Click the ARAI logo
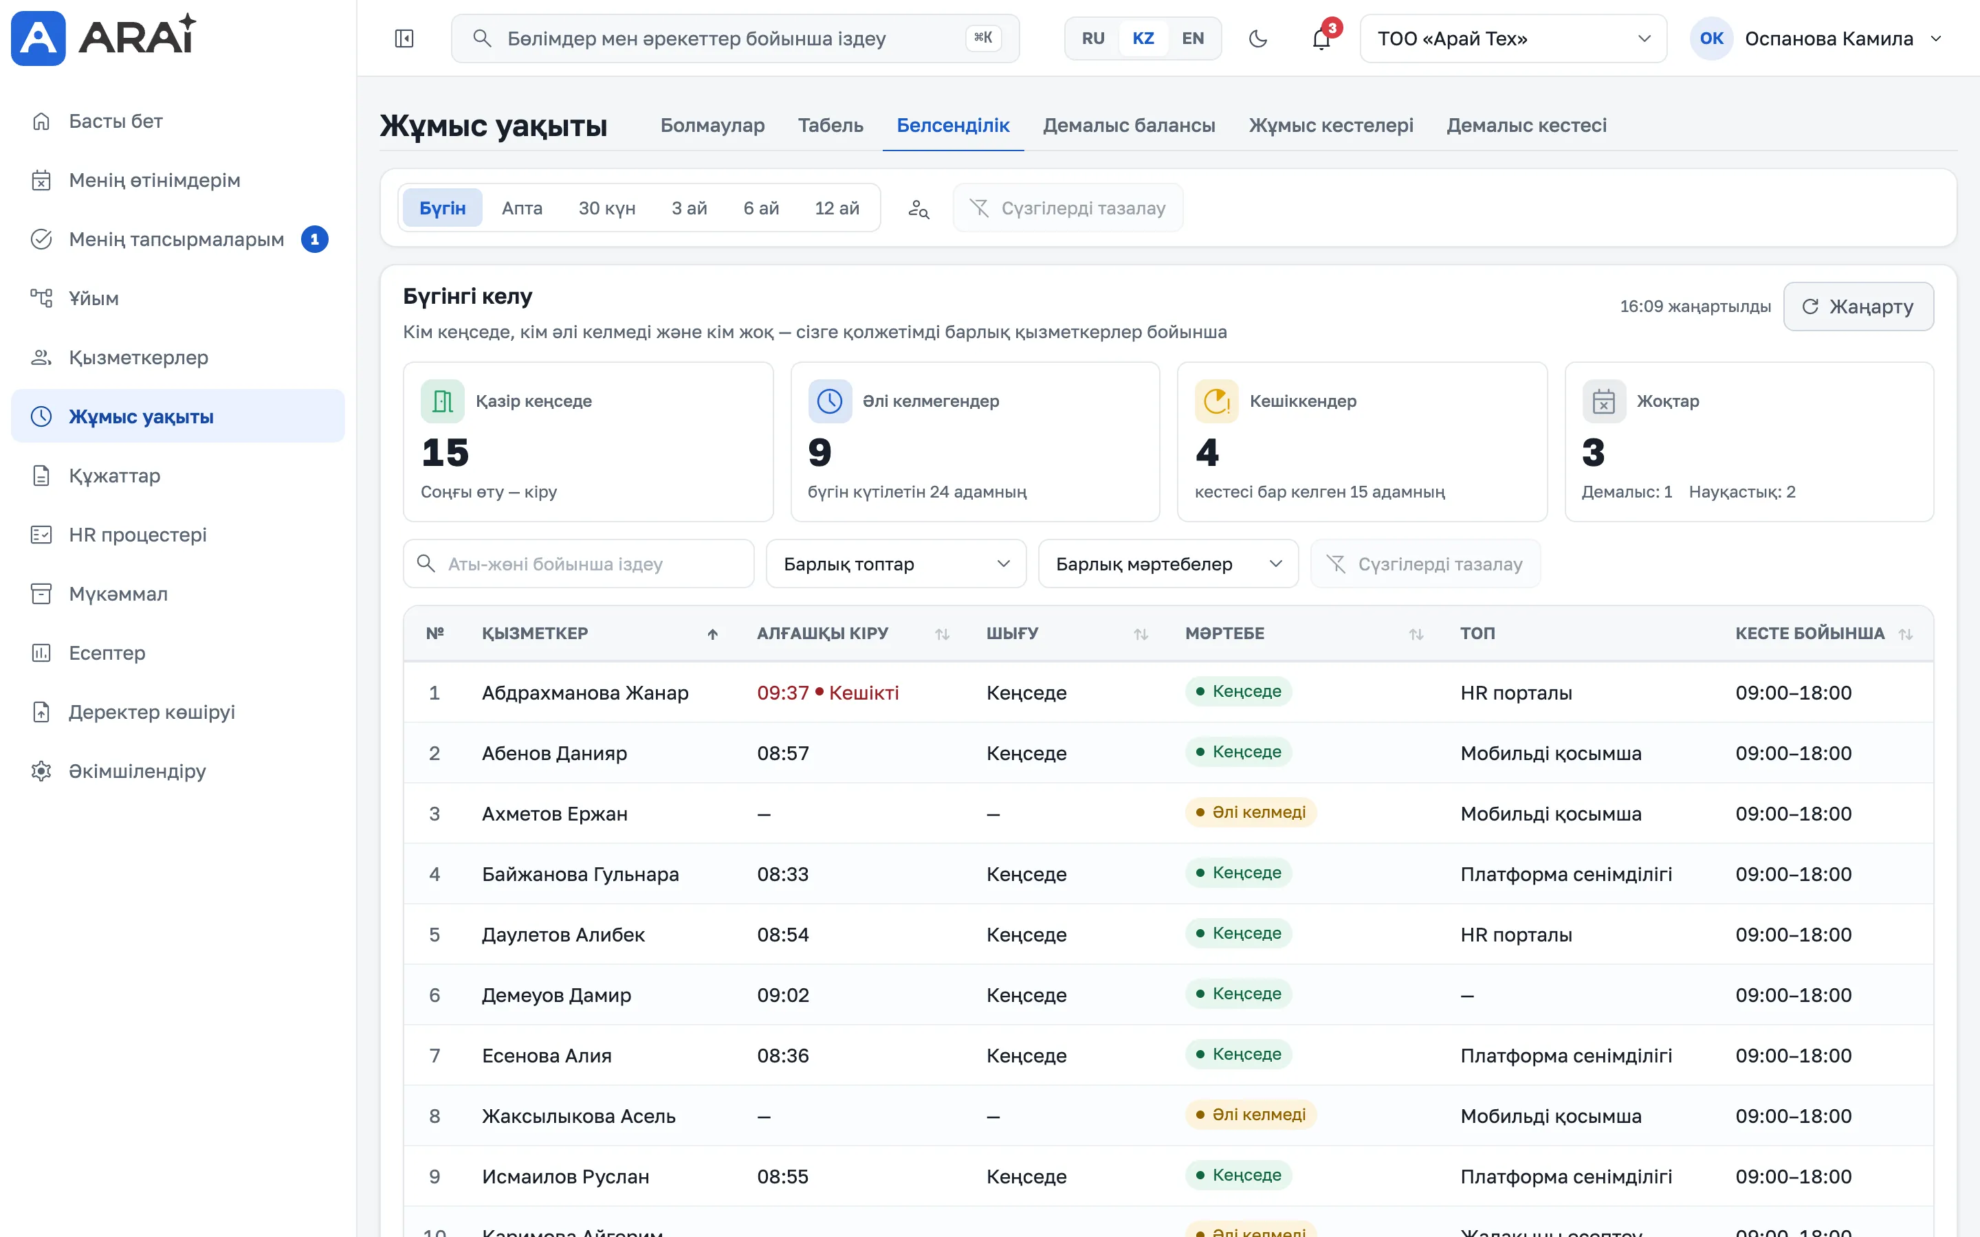This screenshot has width=1980, height=1237. (x=104, y=38)
